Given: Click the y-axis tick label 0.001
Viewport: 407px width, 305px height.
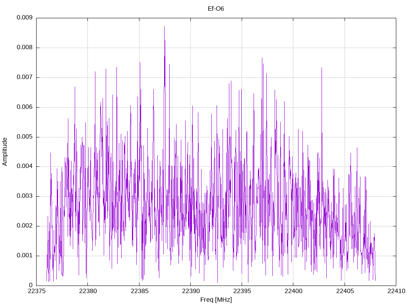Looking at the screenshot, I should click(x=25, y=255).
